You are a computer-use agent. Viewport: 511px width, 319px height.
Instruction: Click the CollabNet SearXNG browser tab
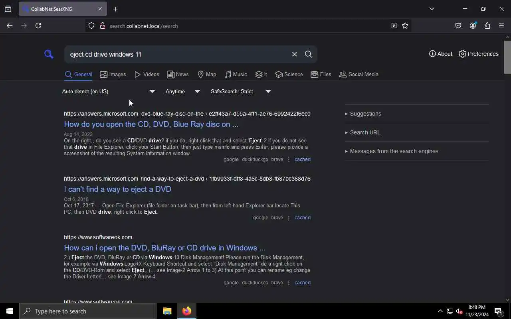[x=62, y=9]
